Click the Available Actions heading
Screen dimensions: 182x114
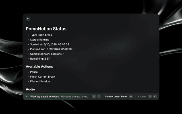[x=39, y=66]
